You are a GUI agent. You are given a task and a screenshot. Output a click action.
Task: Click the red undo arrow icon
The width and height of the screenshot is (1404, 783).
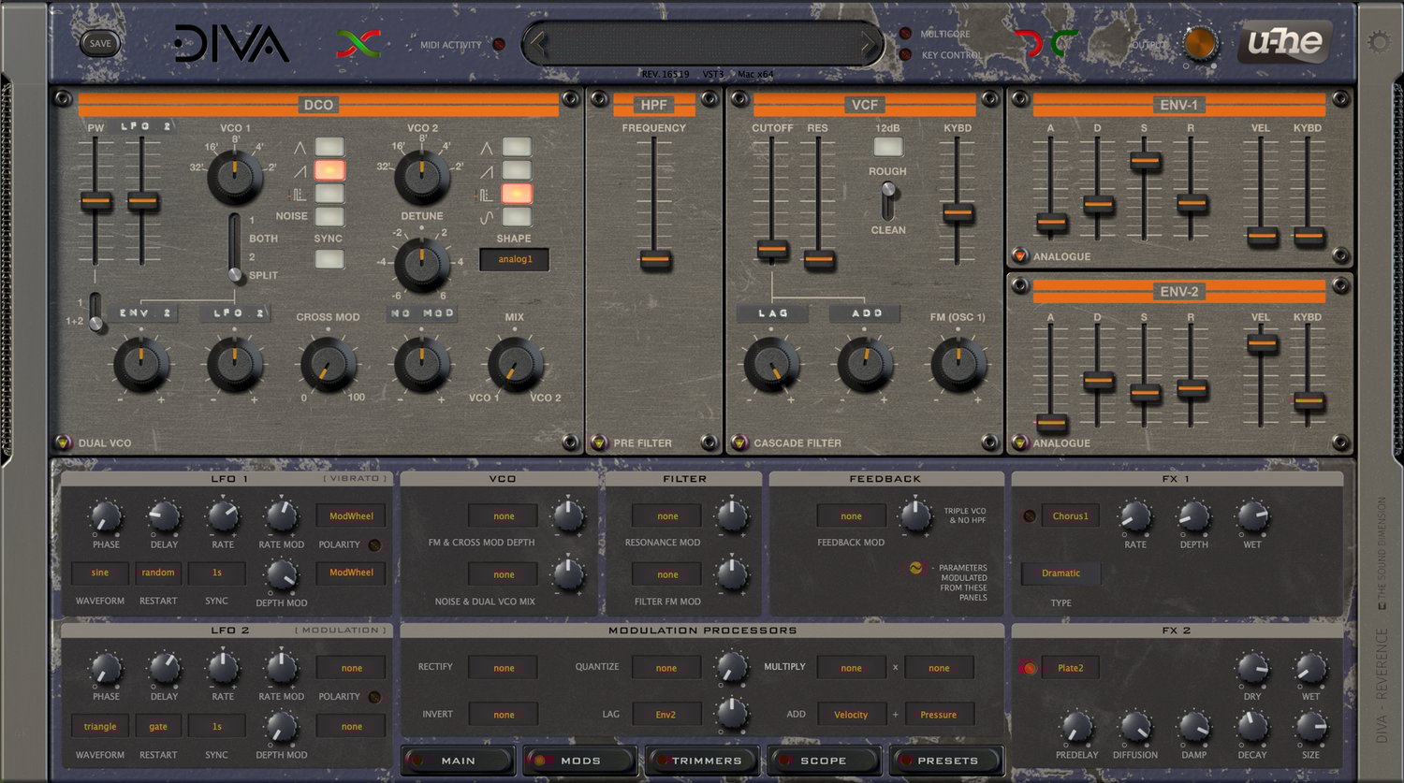pos(1029,43)
